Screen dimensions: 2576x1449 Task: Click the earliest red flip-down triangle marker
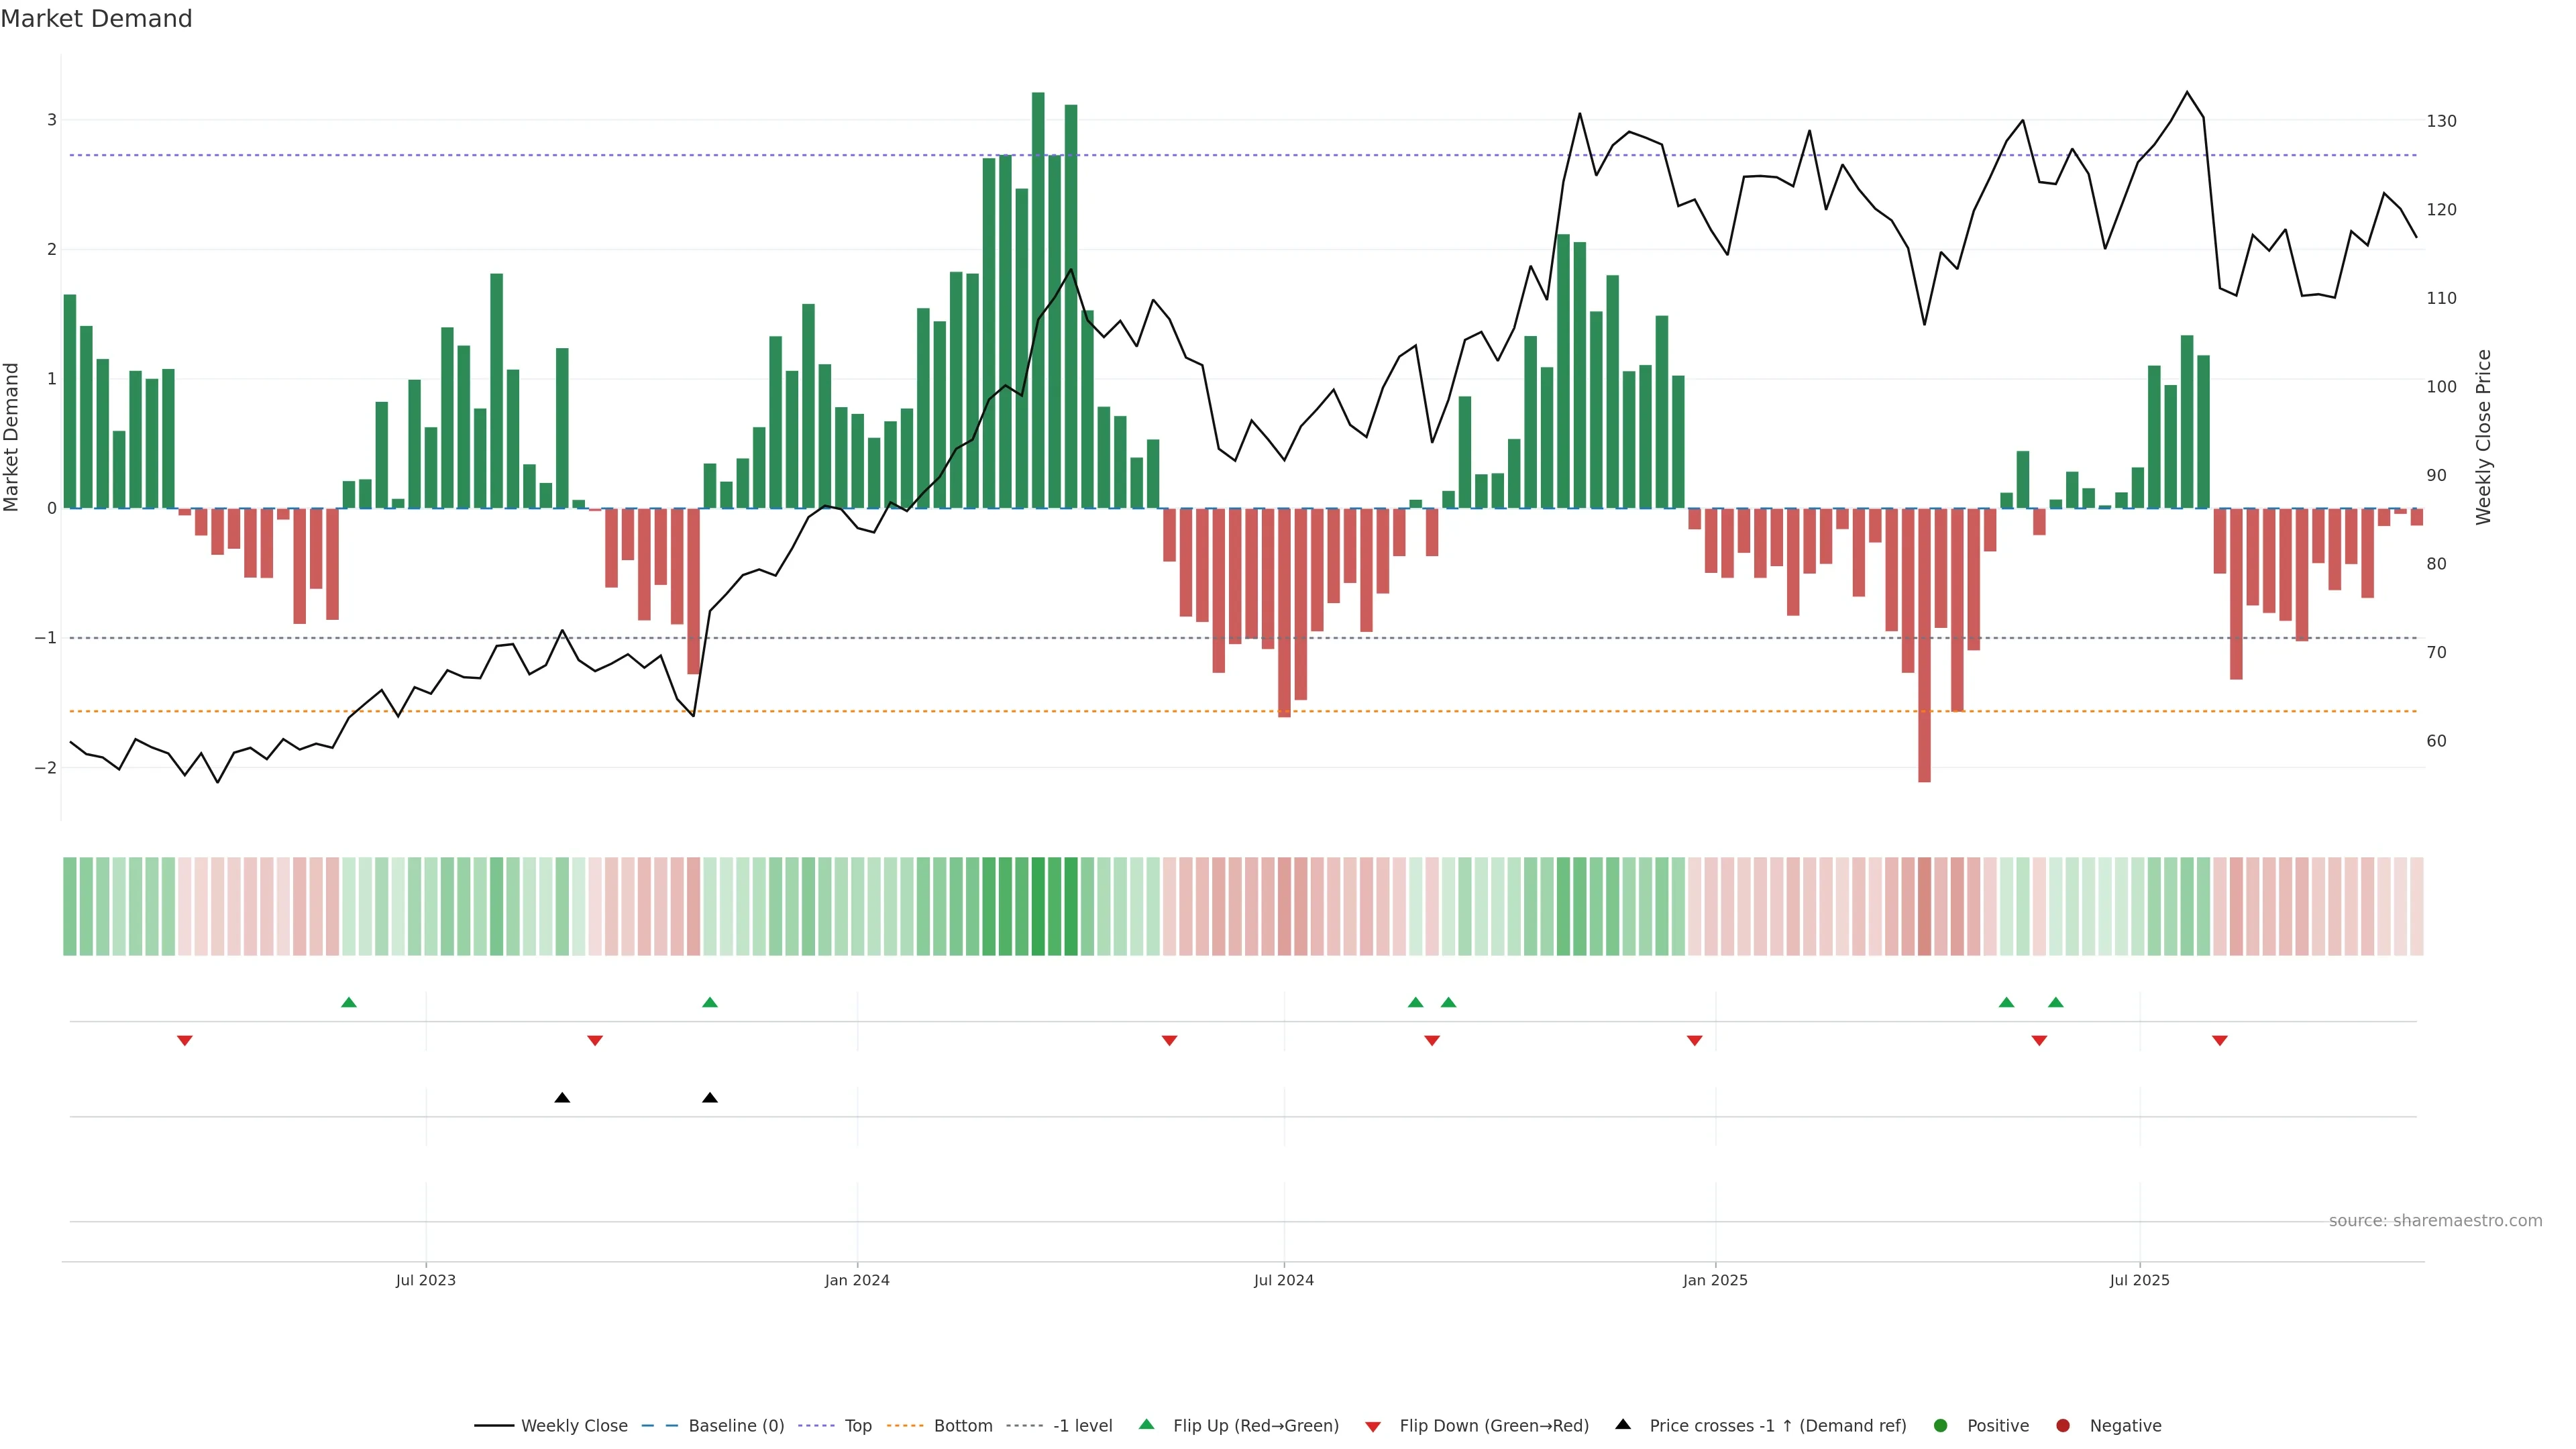click(185, 1041)
